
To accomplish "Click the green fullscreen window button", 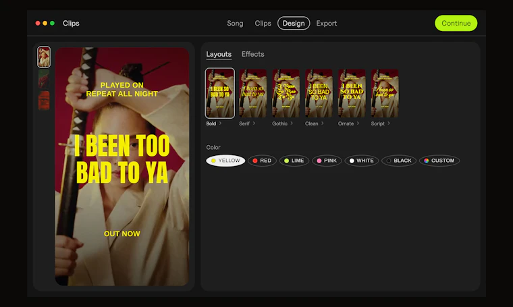I will coord(52,23).
